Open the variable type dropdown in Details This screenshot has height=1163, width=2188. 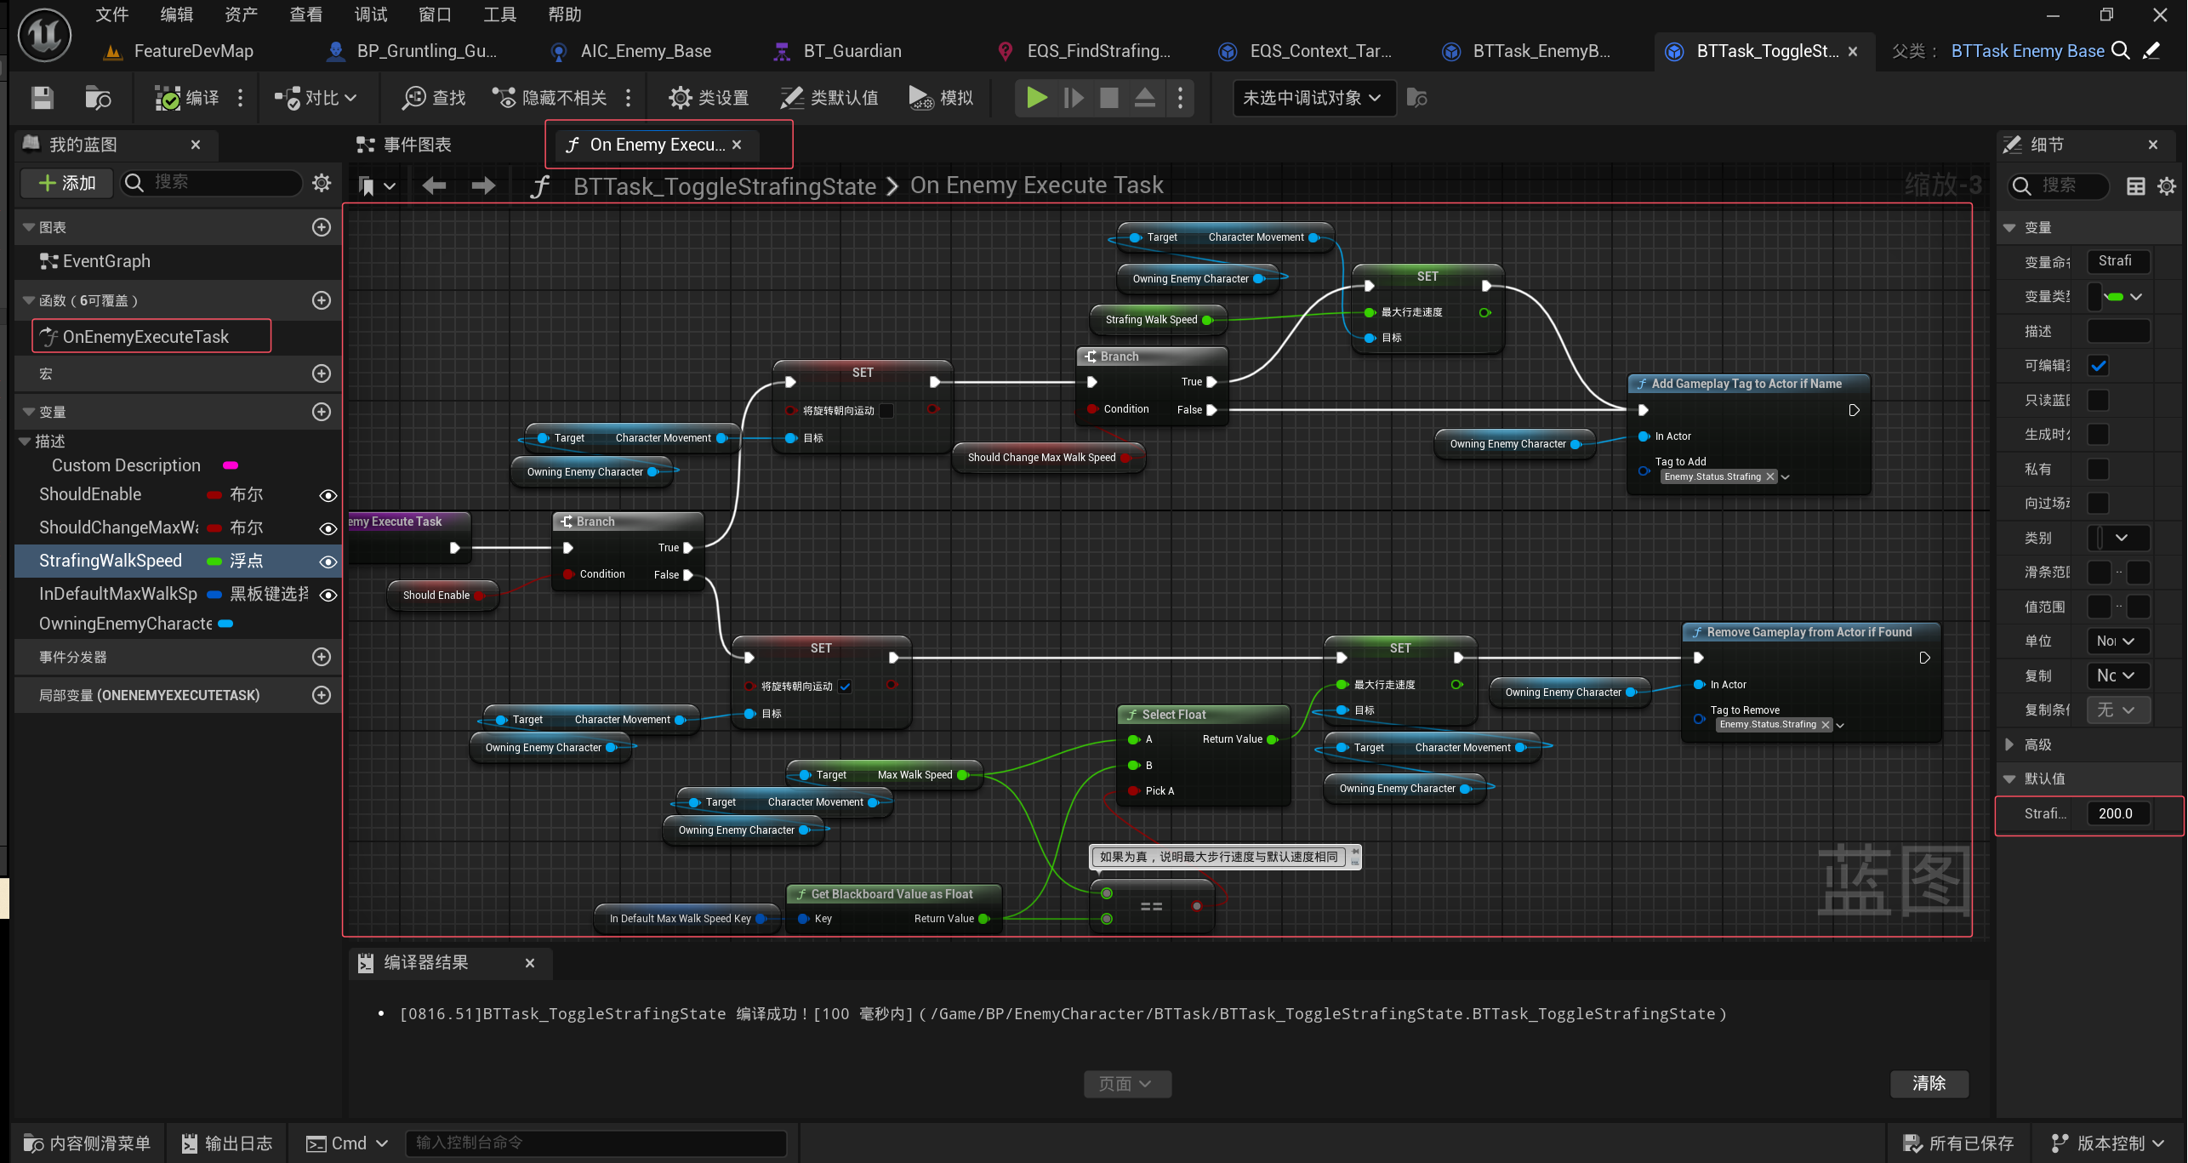click(2124, 296)
